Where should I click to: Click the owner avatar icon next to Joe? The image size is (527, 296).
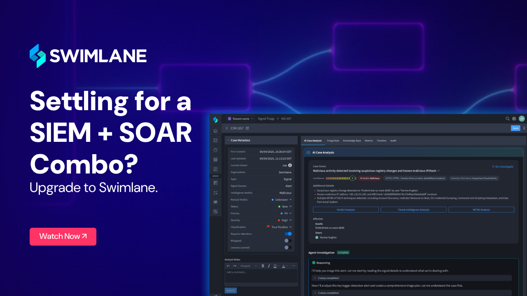(290, 165)
